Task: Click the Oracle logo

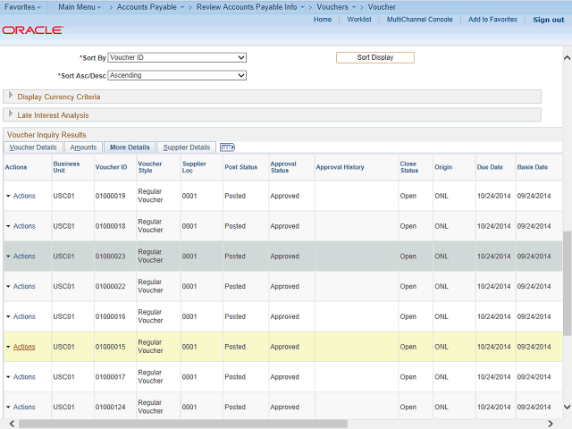Action: coord(32,29)
